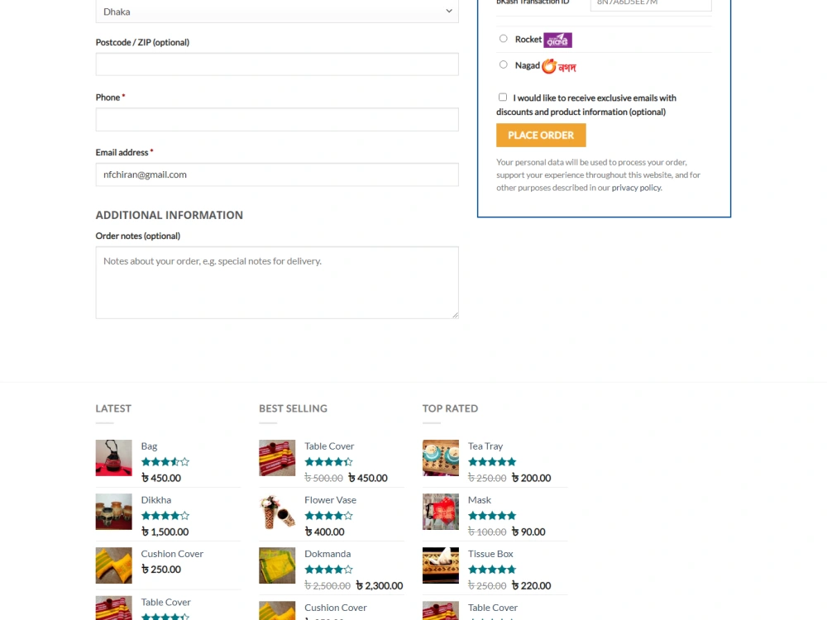Open the Flower Vase link

[x=330, y=500]
